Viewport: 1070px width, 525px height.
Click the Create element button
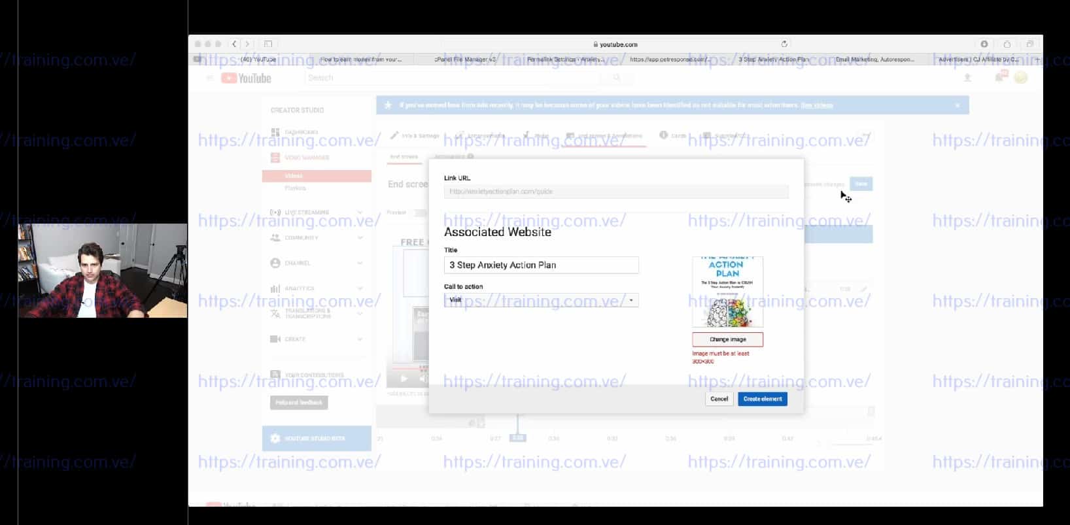tap(763, 399)
